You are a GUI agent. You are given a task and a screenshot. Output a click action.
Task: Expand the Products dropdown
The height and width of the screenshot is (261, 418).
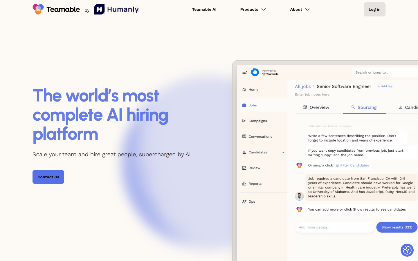point(253,9)
